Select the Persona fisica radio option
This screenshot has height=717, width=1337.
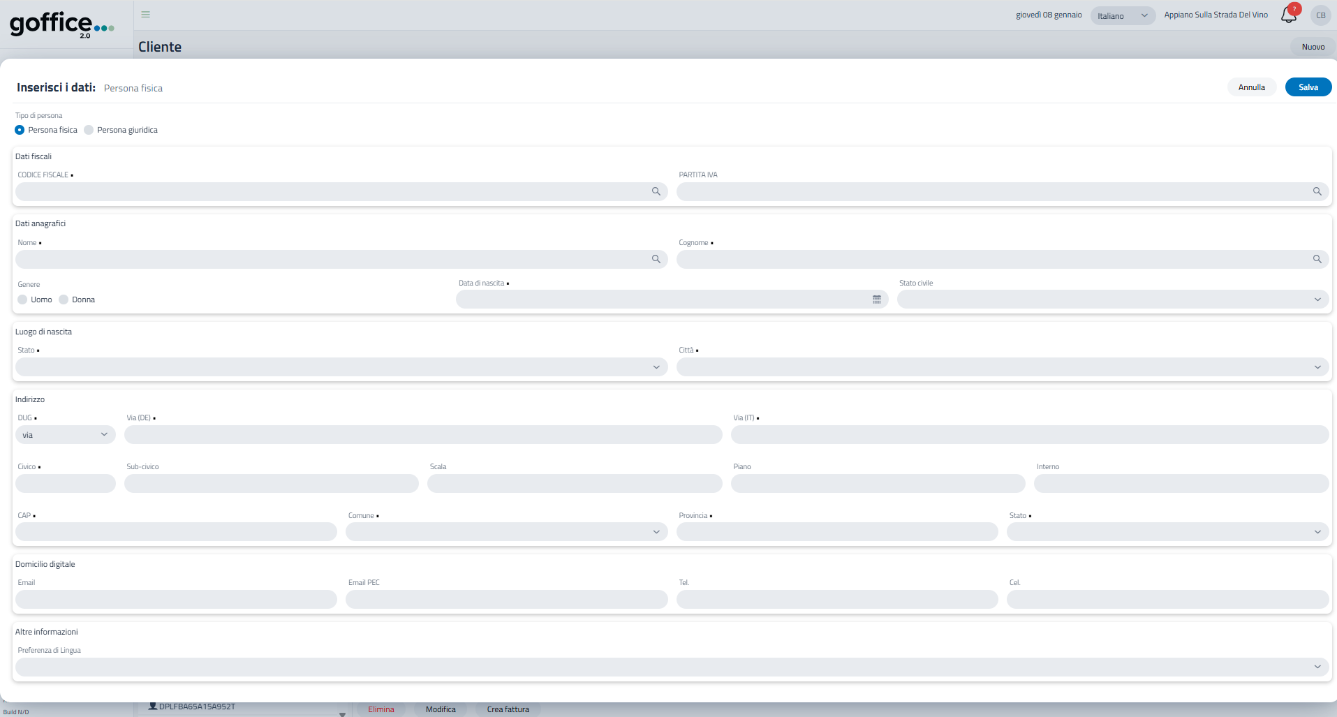[x=20, y=130]
